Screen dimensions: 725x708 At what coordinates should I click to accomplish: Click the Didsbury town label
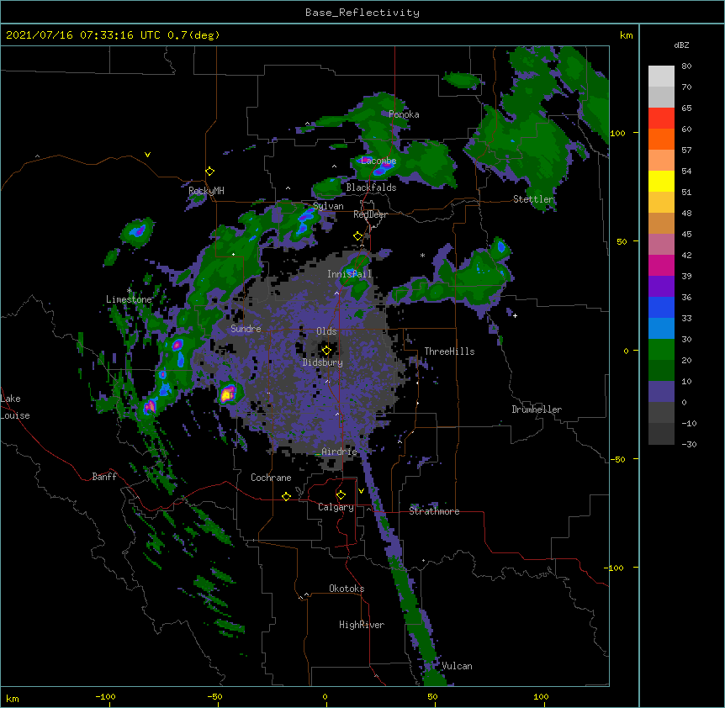323,362
